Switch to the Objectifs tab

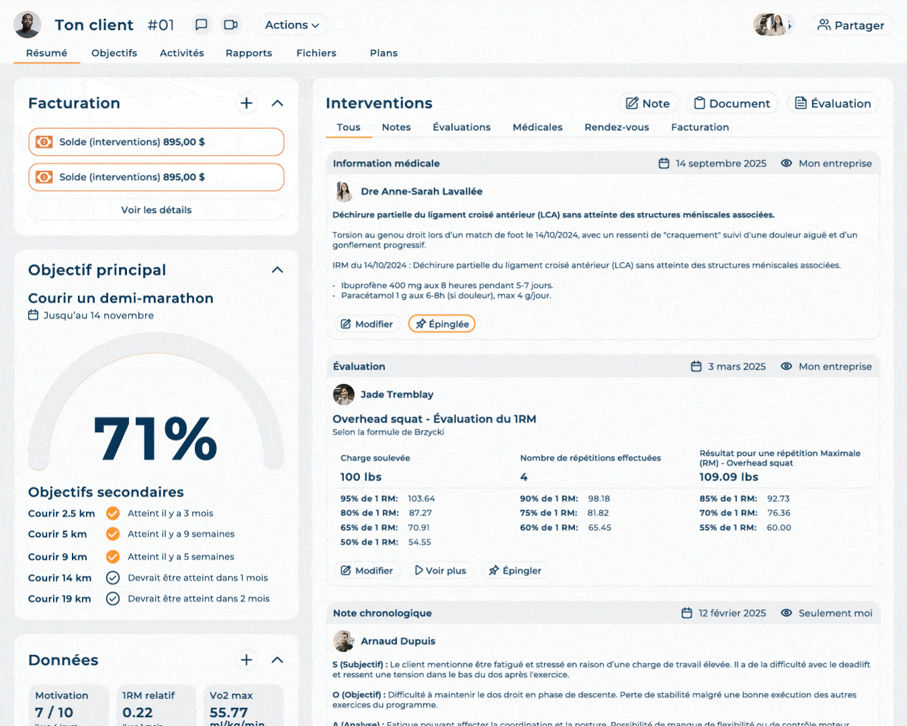point(114,53)
